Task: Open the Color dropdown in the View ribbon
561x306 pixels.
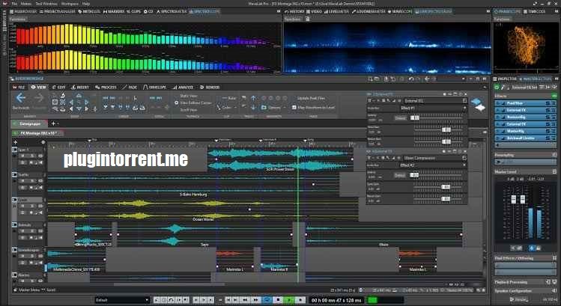Action: (227, 107)
